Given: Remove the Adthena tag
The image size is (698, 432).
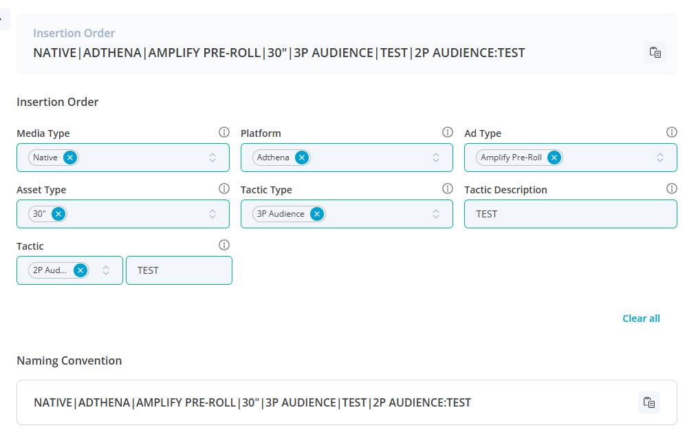Looking at the screenshot, I should pos(301,158).
